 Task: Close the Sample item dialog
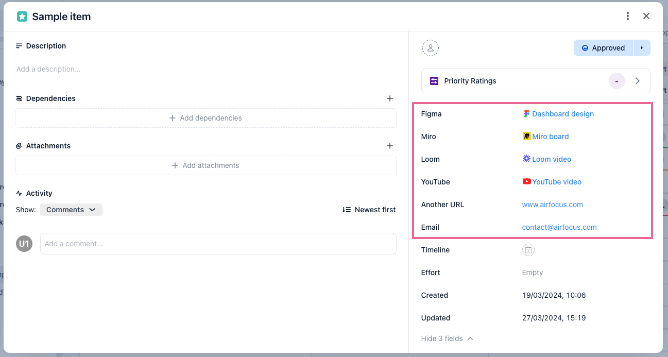(x=646, y=16)
